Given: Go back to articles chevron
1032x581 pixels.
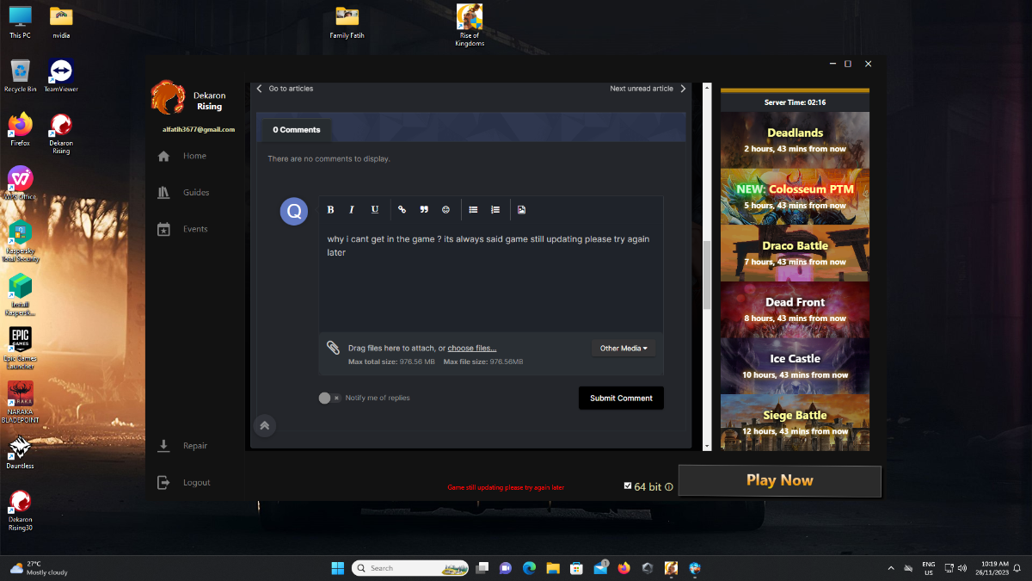Looking at the screenshot, I should (260, 89).
